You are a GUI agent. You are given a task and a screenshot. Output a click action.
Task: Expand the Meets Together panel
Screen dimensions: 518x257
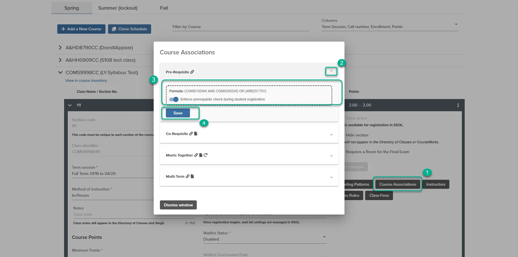(x=331, y=156)
